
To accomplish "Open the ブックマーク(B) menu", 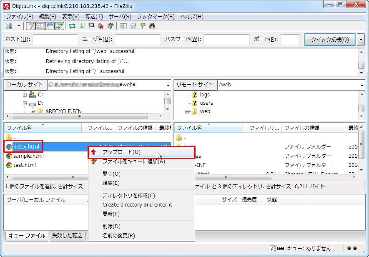I will pyautogui.click(x=156, y=17).
